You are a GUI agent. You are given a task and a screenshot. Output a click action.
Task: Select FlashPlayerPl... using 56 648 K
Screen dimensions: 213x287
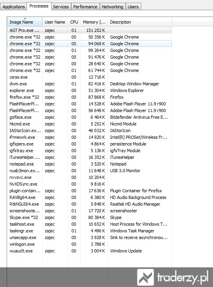click(90, 110)
